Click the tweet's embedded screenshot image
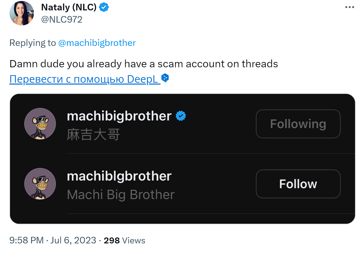364x256 pixels. [182, 158]
